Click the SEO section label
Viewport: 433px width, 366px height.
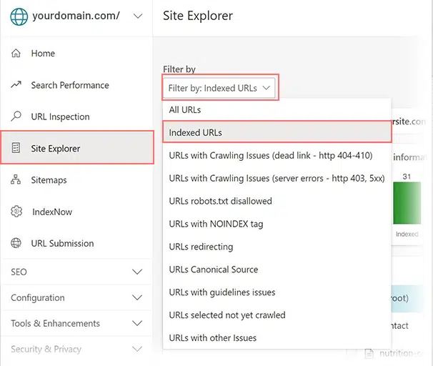[x=19, y=272]
